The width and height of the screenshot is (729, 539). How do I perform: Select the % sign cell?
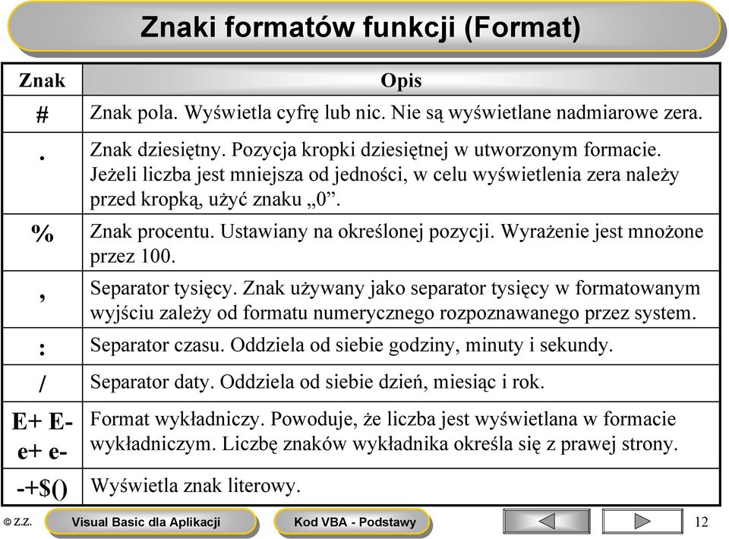43,243
